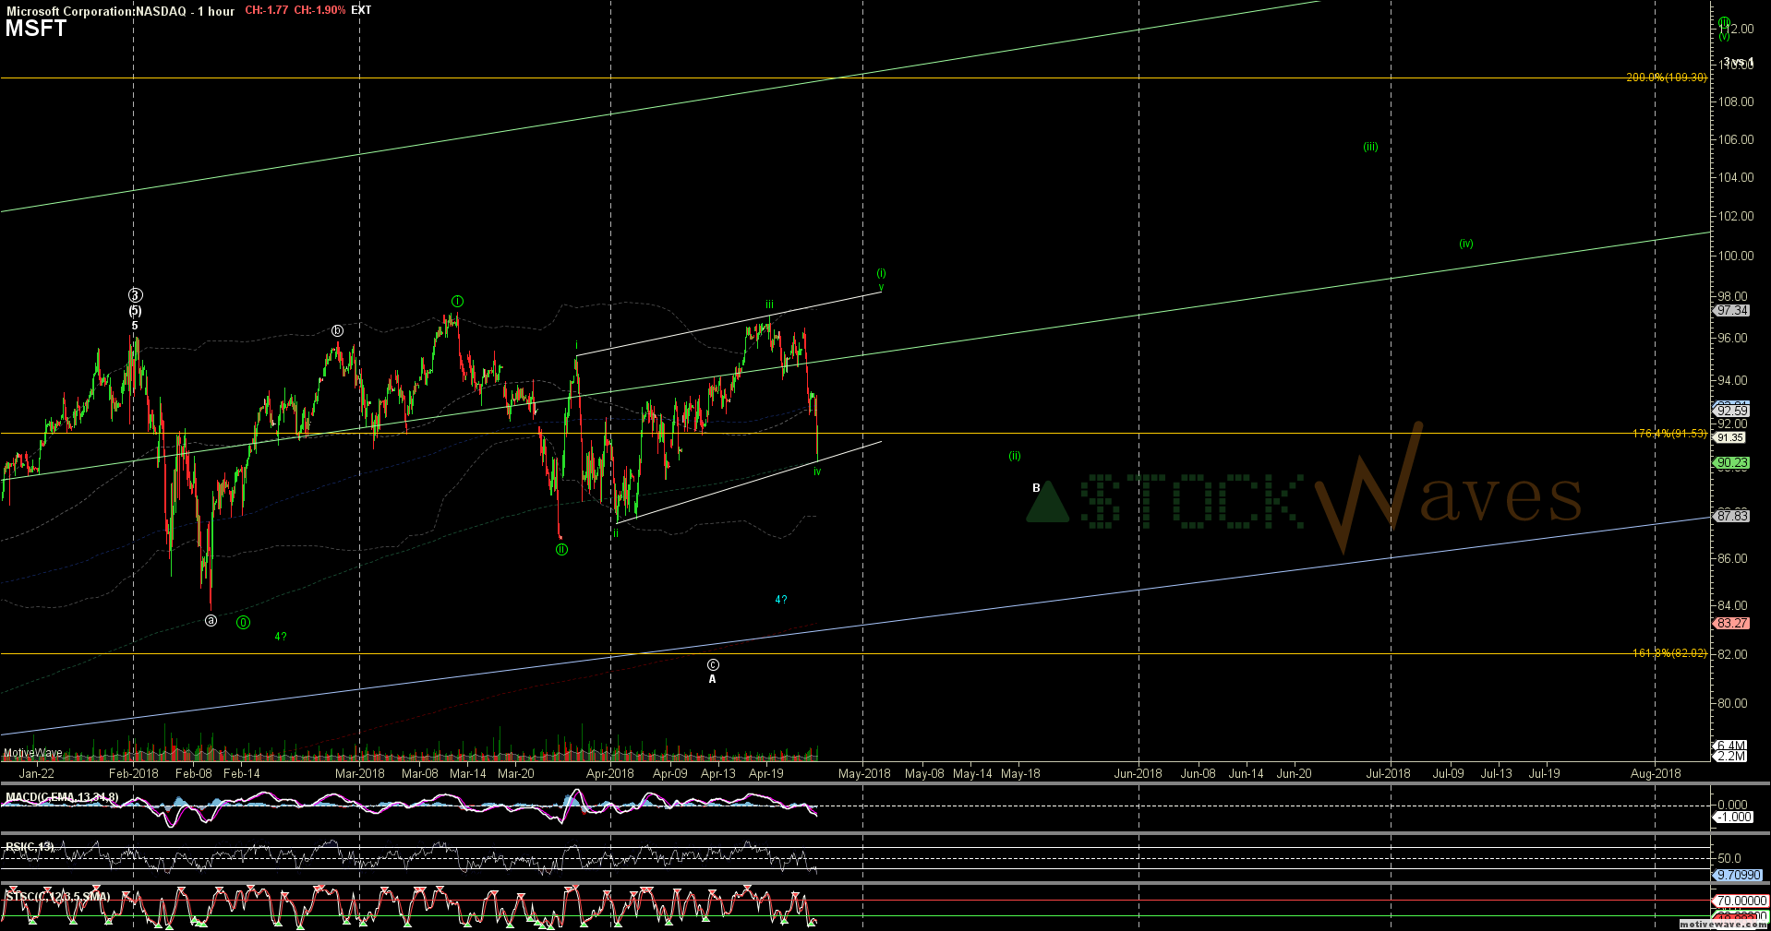This screenshot has width=1771, height=931.
Task: Click the RSI 50.0 axis label
Action: coord(1729,858)
